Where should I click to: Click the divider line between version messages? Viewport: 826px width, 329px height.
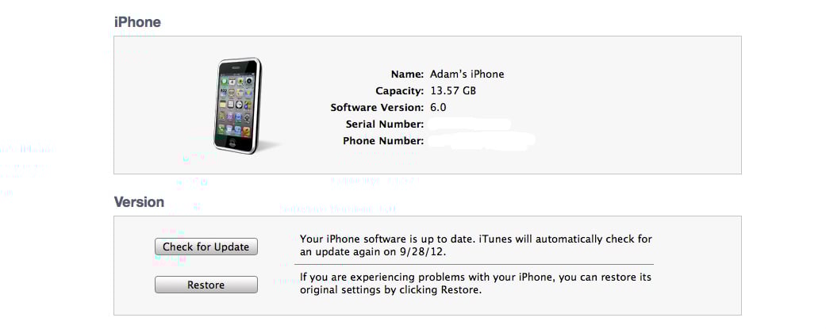(x=476, y=264)
